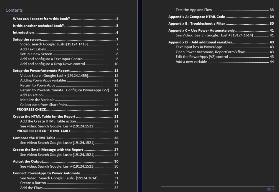Open the 'Add Text Labels' entry
Screen dimensions: 279x192
pyautogui.click(x=69, y=49)
